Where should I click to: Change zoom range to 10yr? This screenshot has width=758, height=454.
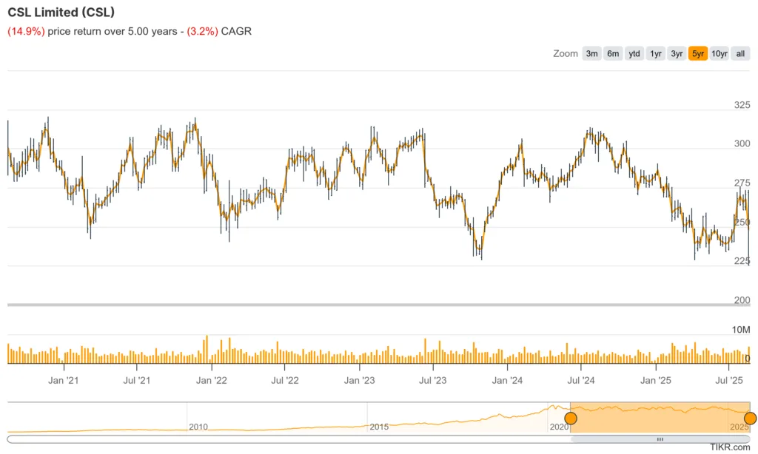pos(720,53)
